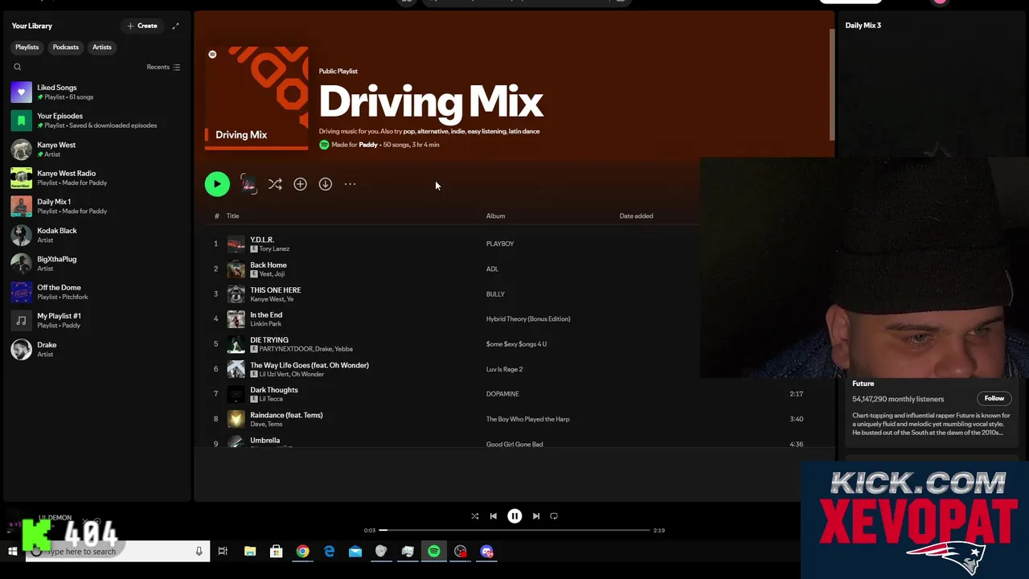Open the DOPAMINE album link
1029x579 pixels.
(502, 394)
